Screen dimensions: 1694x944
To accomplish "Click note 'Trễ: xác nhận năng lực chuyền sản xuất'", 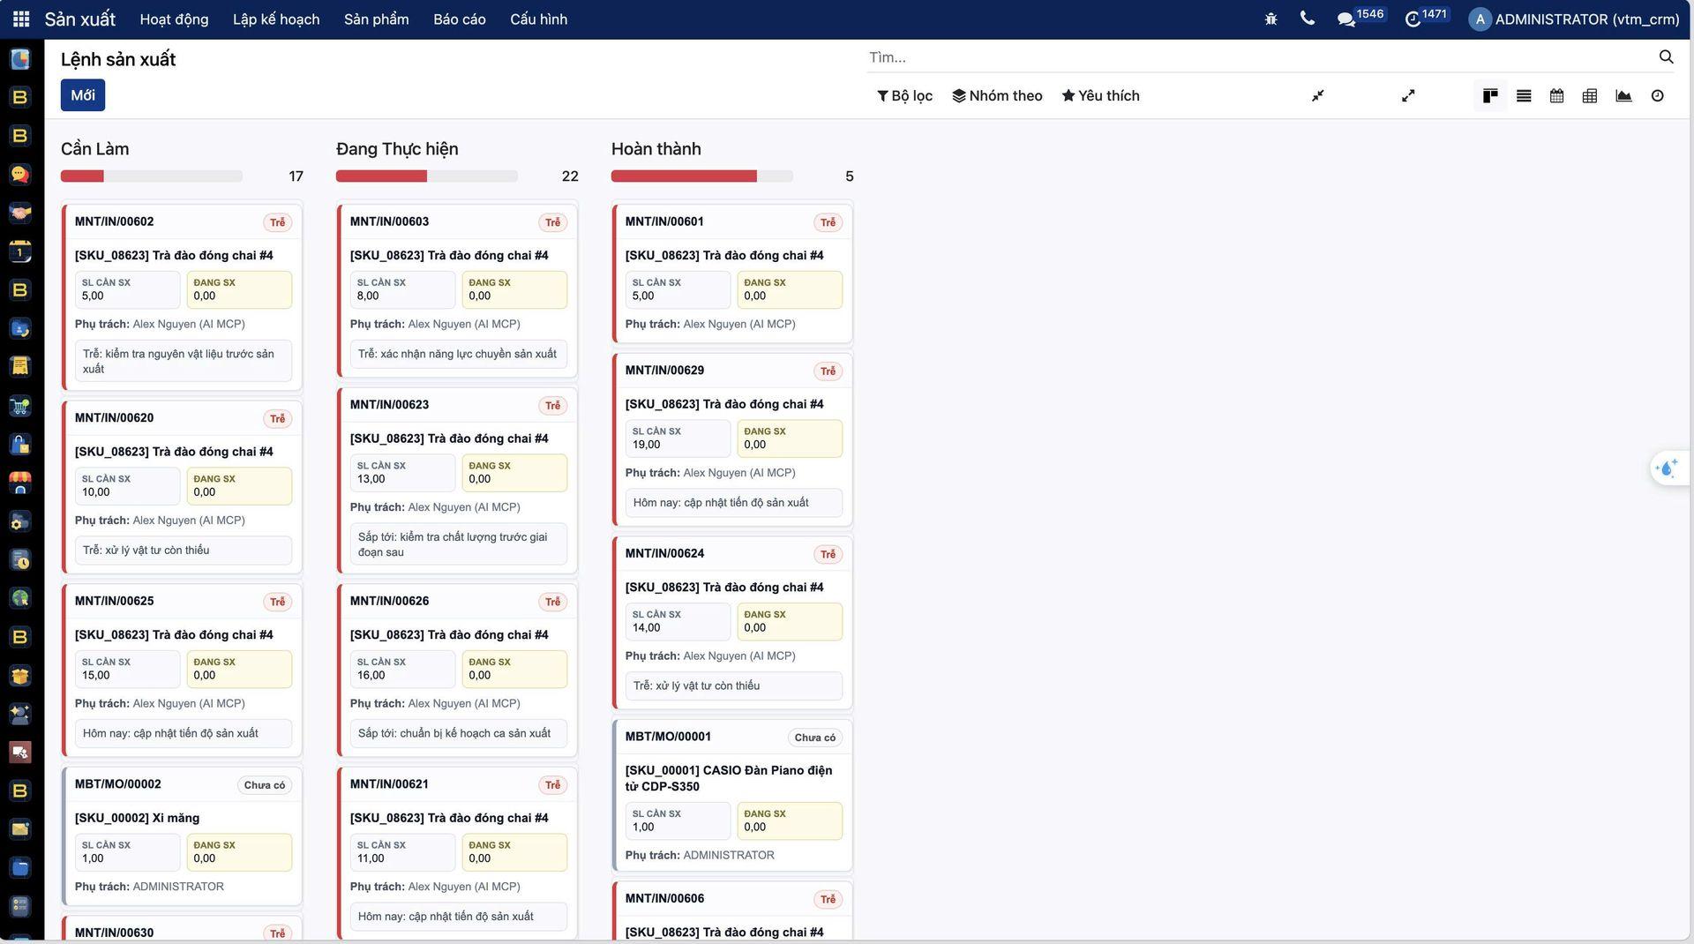I will [x=457, y=354].
